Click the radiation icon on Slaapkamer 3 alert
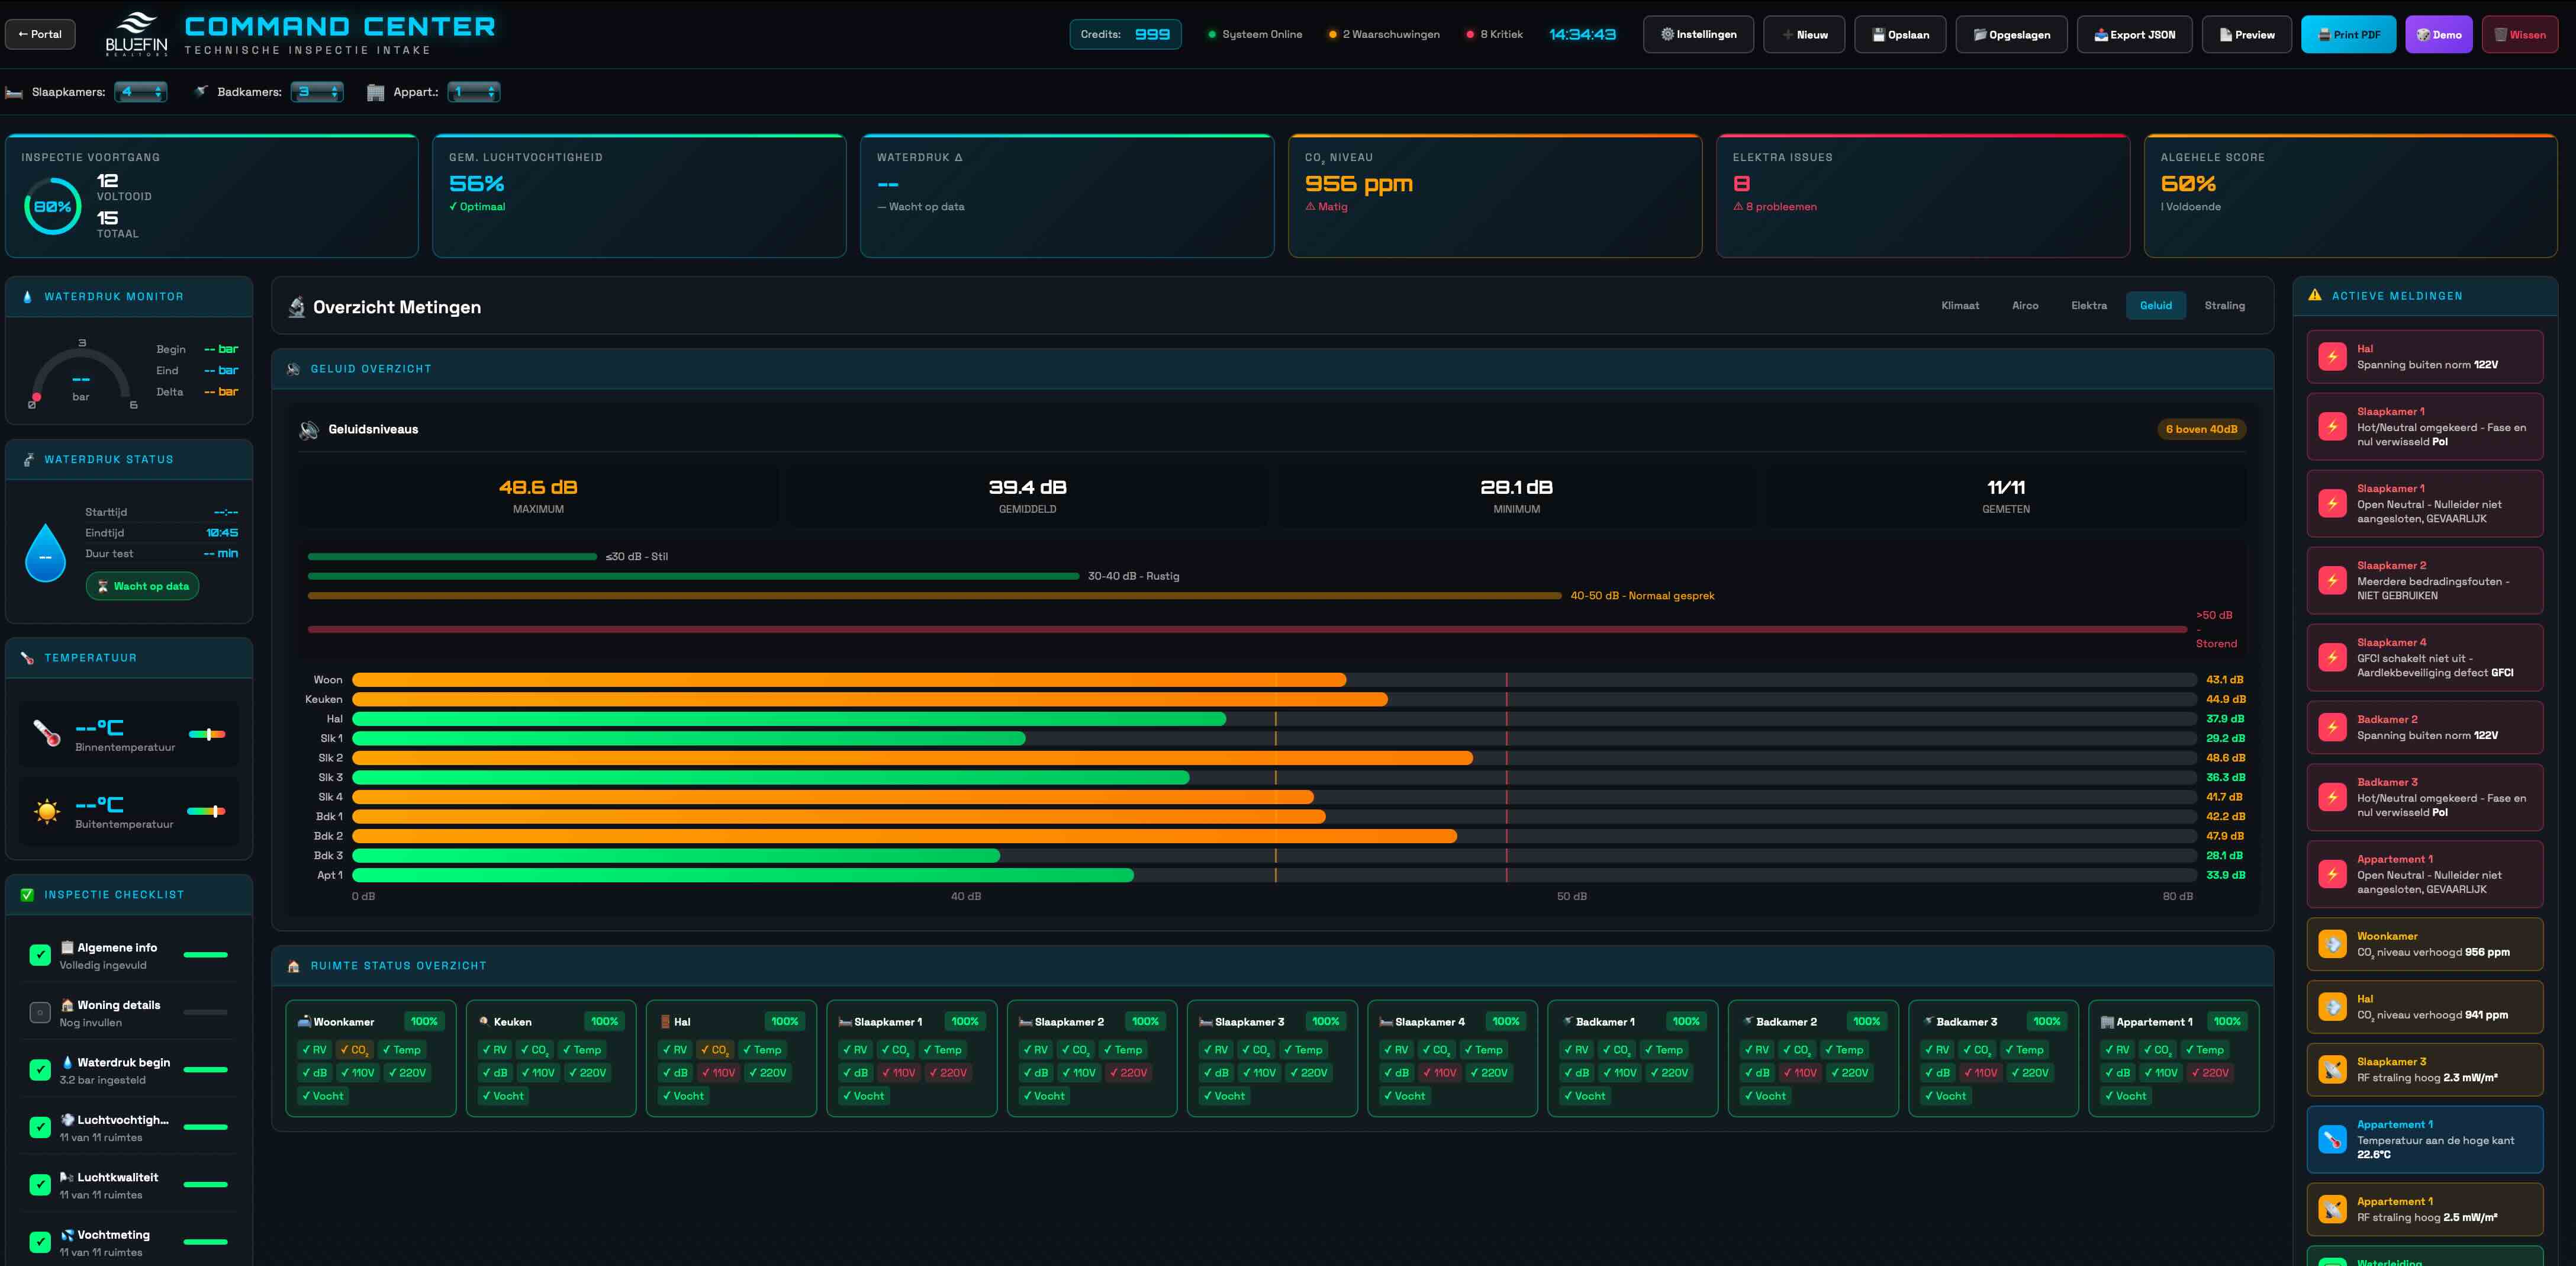This screenshot has width=2576, height=1266. pyautogui.click(x=2333, y=1070)
